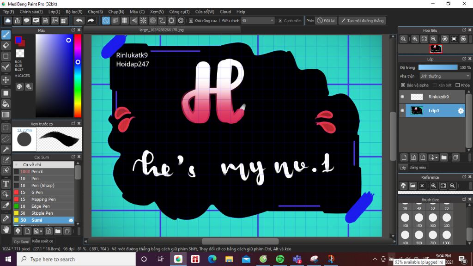Select the Eraser tool
473x266 pixels.
(x=6, y=46)
